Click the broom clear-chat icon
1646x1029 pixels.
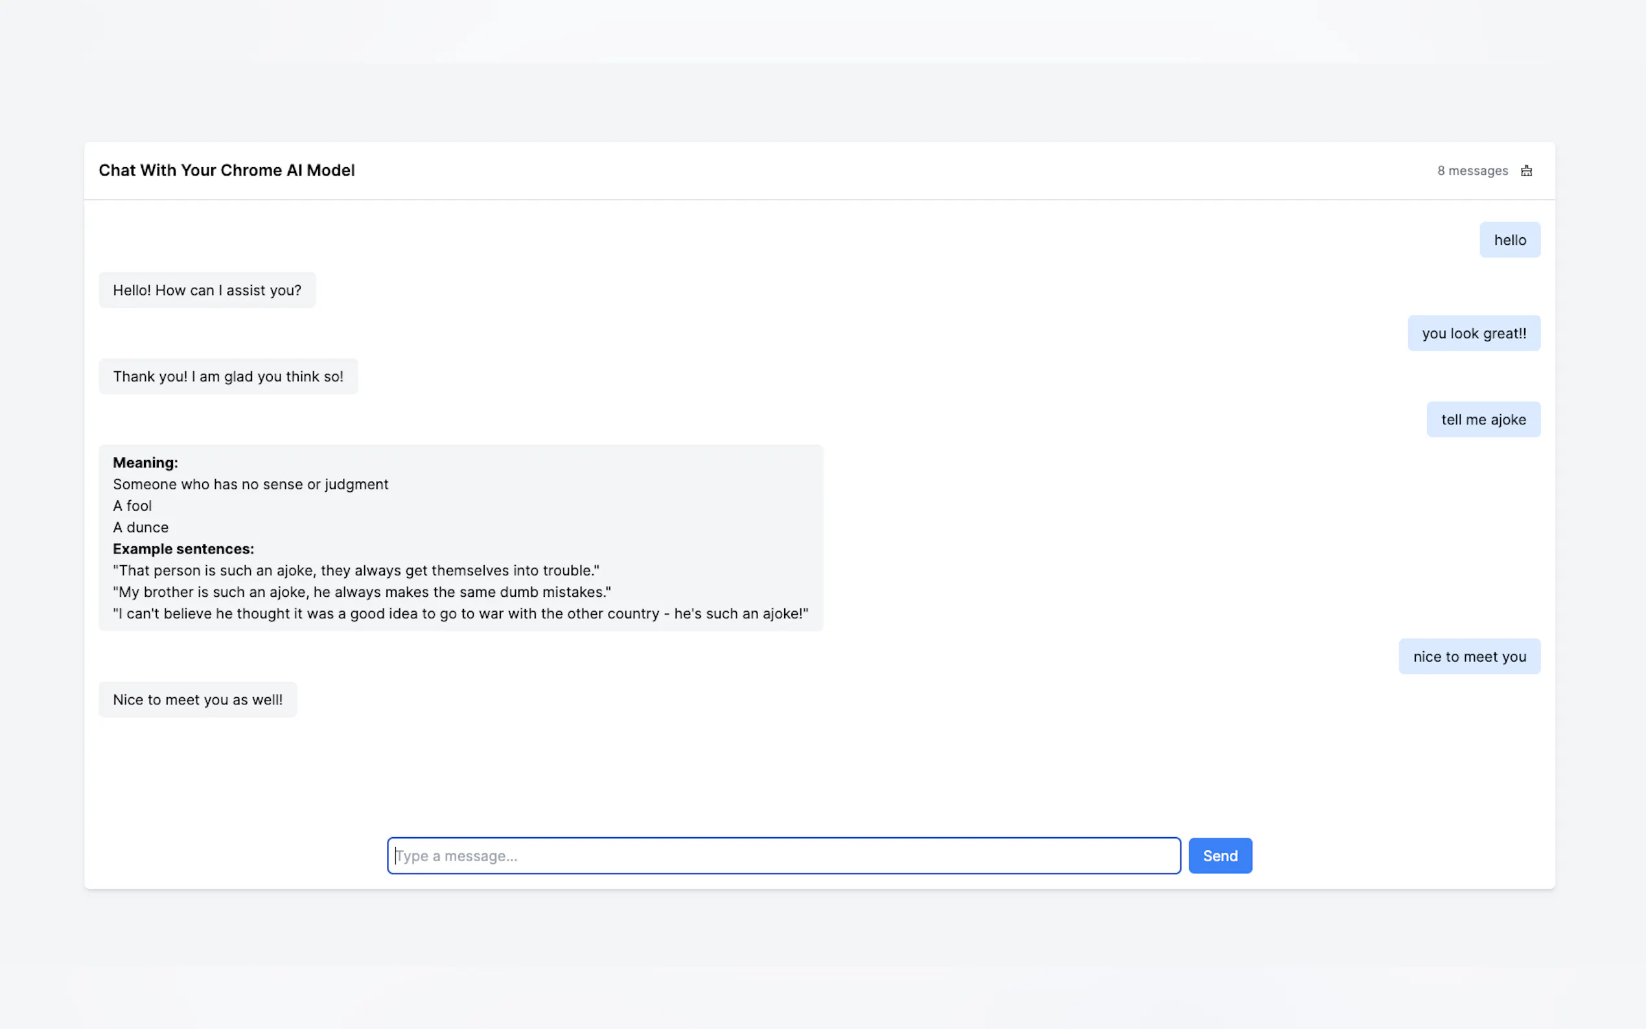(1525, 171)
